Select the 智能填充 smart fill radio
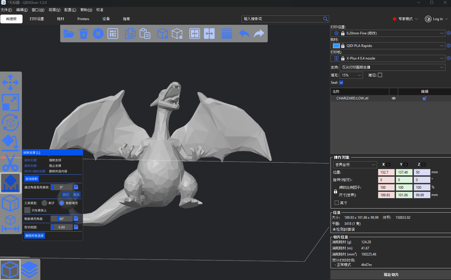451x280 pixels. point(62,203)
